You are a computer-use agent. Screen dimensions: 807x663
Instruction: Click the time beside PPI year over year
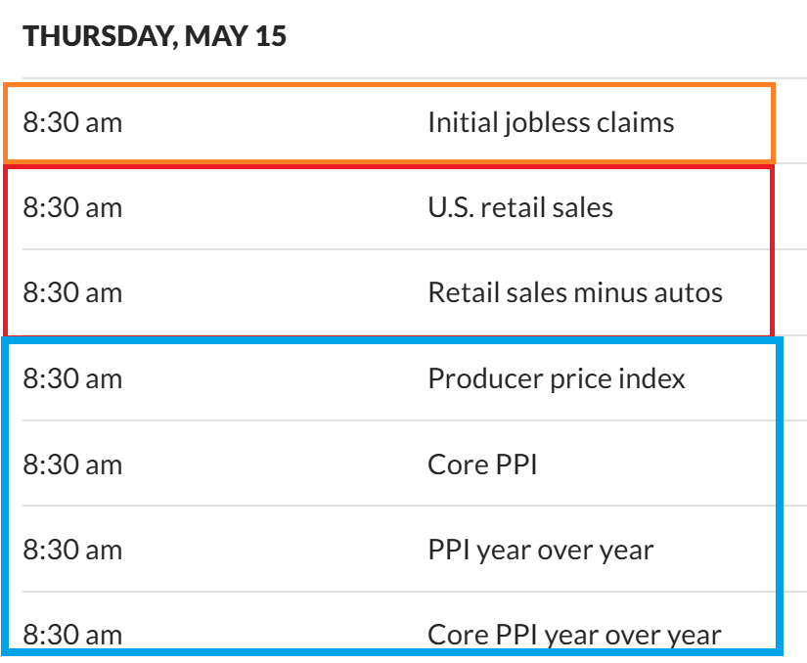(73, 550)
